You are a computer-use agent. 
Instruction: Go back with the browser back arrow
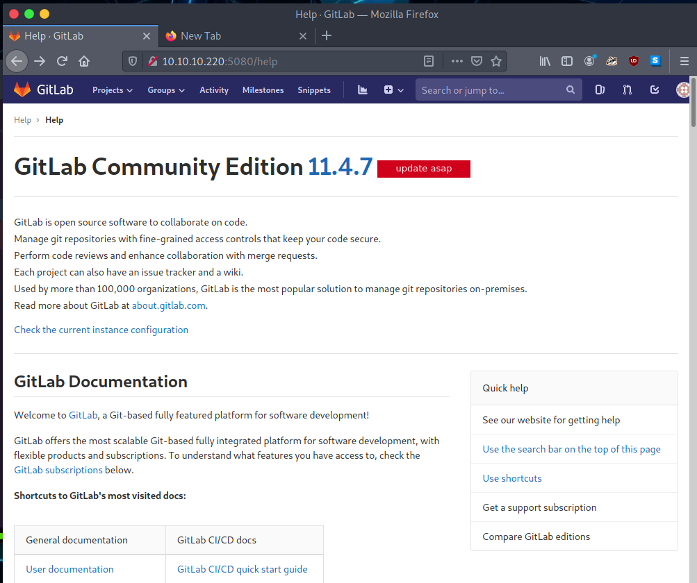coord(17,61)
